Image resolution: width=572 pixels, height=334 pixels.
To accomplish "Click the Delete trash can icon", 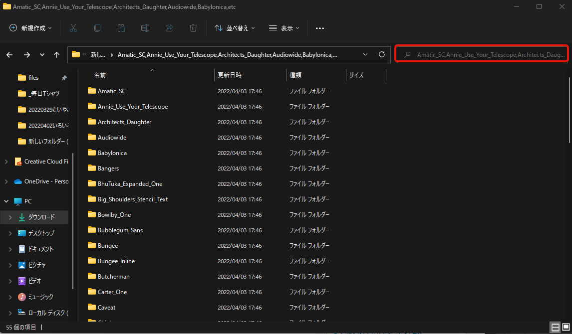I will [193, 28].
